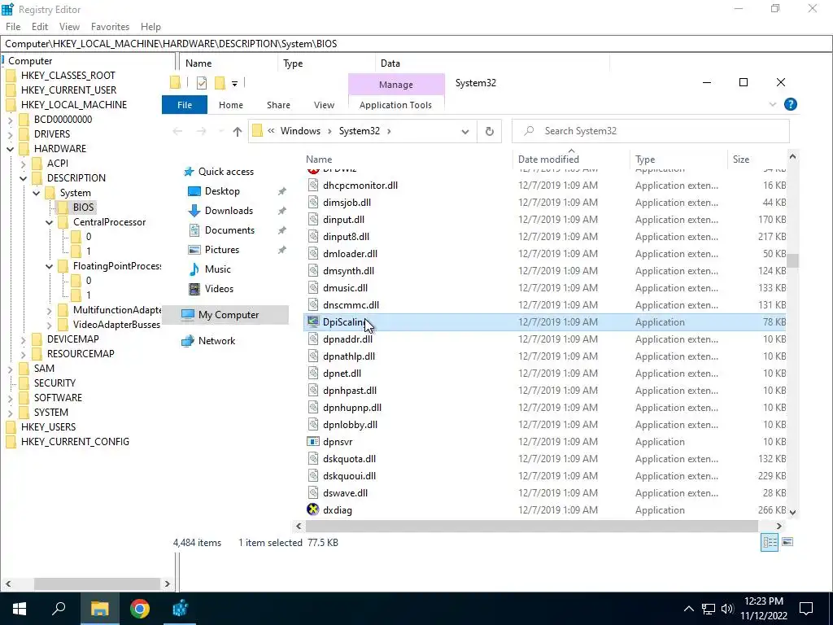Viewport: 833px width, 625px height.
Task: Open Downloads in navigation pane
Action: point(229,211)
